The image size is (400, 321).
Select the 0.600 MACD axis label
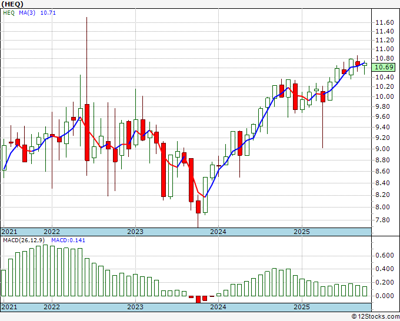point(385,256)
